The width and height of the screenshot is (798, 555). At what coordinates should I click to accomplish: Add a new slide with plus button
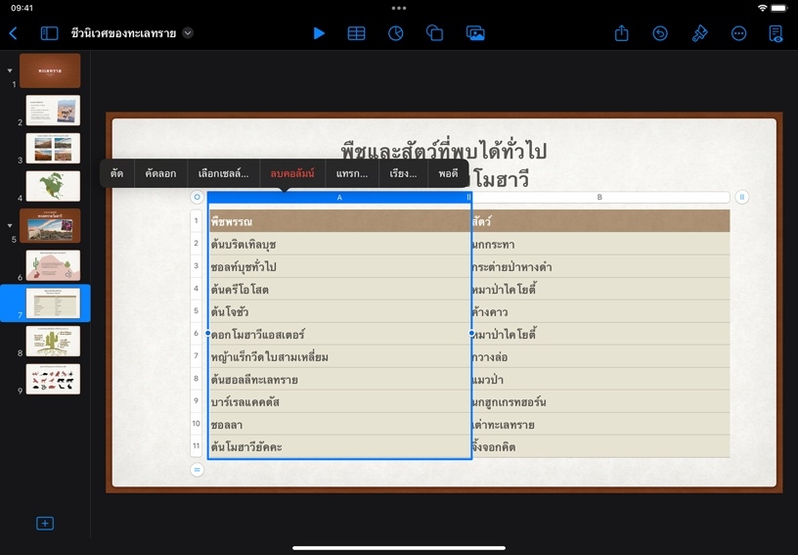point(45,524)
